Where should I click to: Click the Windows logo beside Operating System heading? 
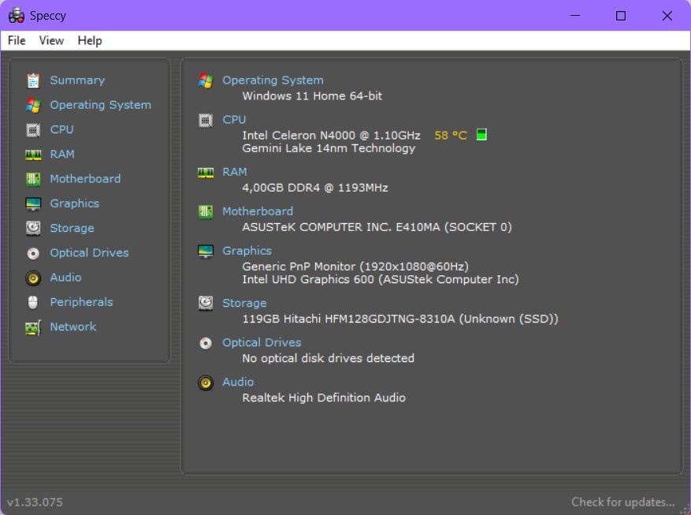[206, 80]
